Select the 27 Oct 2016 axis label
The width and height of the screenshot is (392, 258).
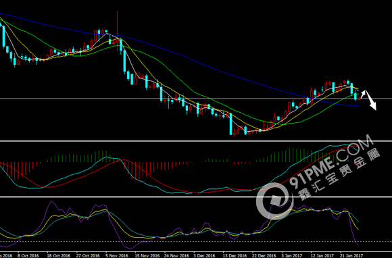tap(88, 255)
